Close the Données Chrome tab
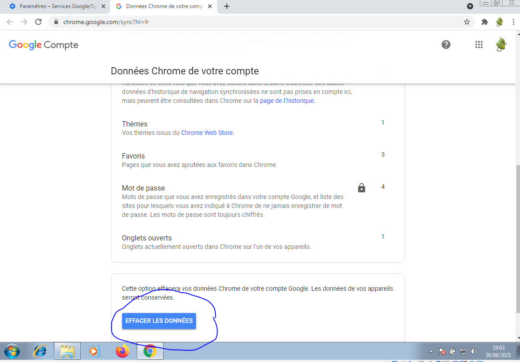 click(x=210, y=6)
